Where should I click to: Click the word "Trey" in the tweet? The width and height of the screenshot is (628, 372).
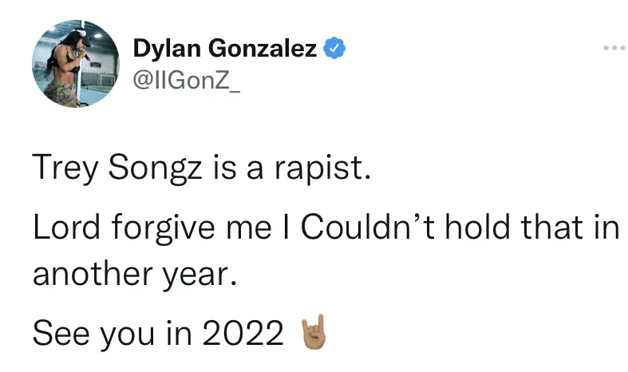click(x=65, y=166)
